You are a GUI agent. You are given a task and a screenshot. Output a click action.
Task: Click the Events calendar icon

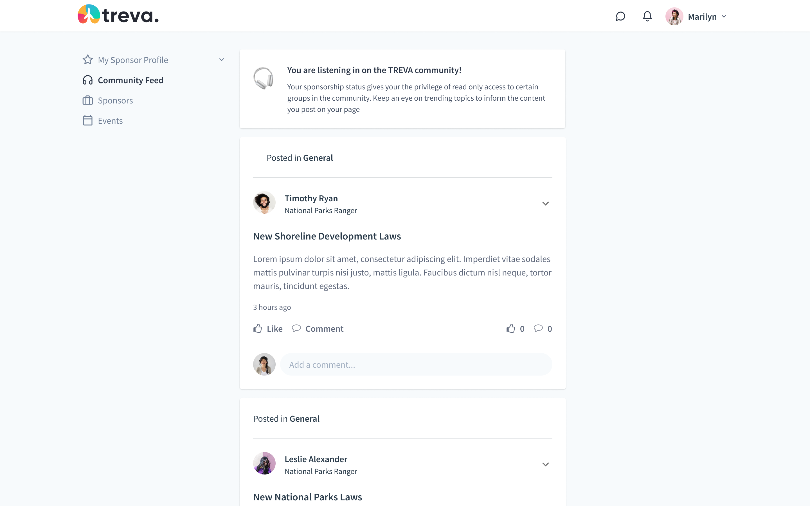point(87,121)
